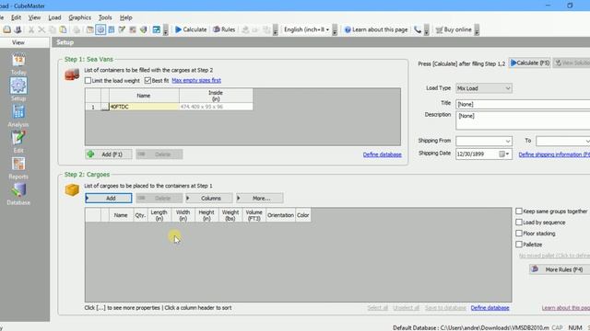The image size is (590, 331).
Task: Enable the Palletize checkbox
Action: [519, 245]
